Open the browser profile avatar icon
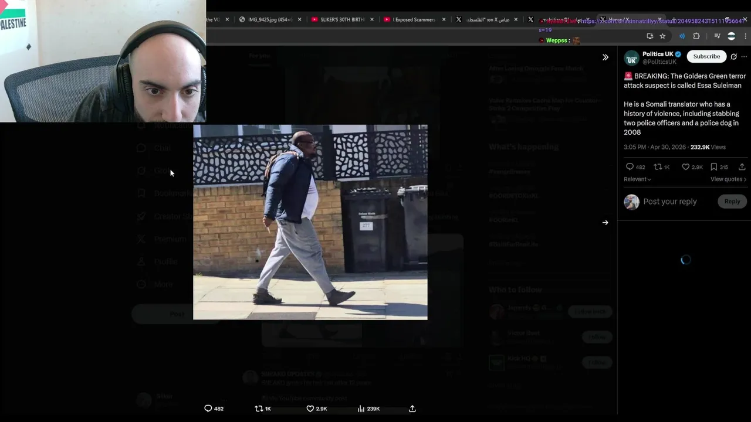The width and height of the screenshot is (751, 422). click(x=731, y=36)
